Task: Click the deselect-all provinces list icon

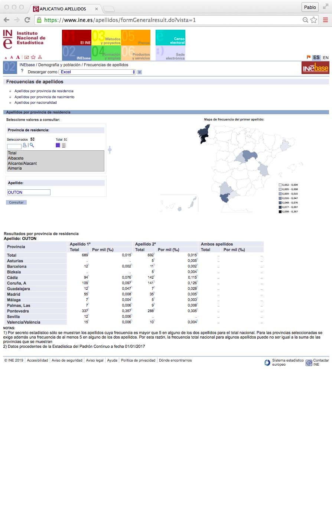Action: [x=64, y=145]
